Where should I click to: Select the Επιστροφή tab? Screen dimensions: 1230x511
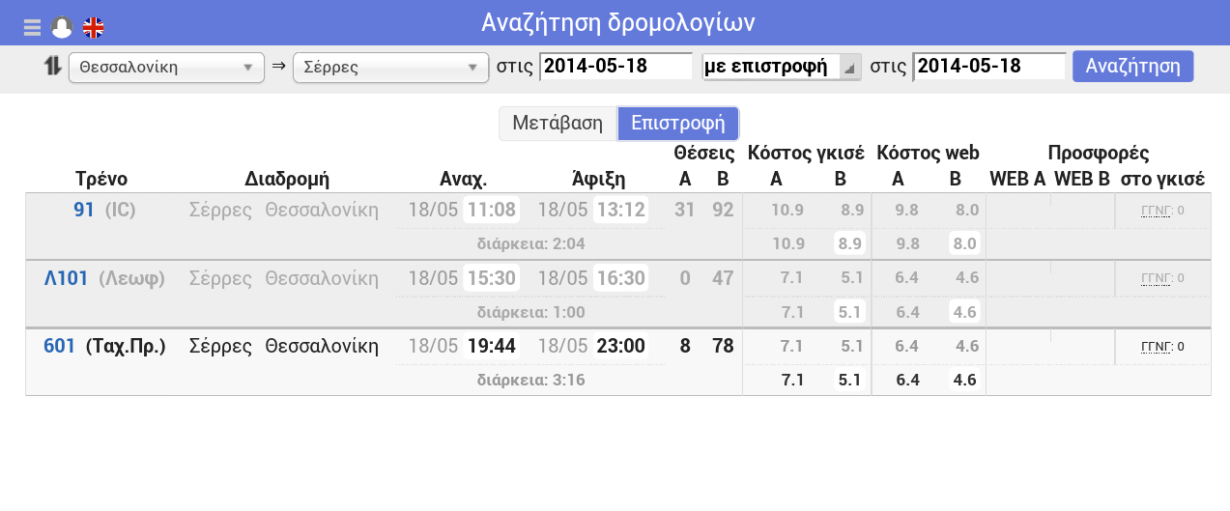677,124
